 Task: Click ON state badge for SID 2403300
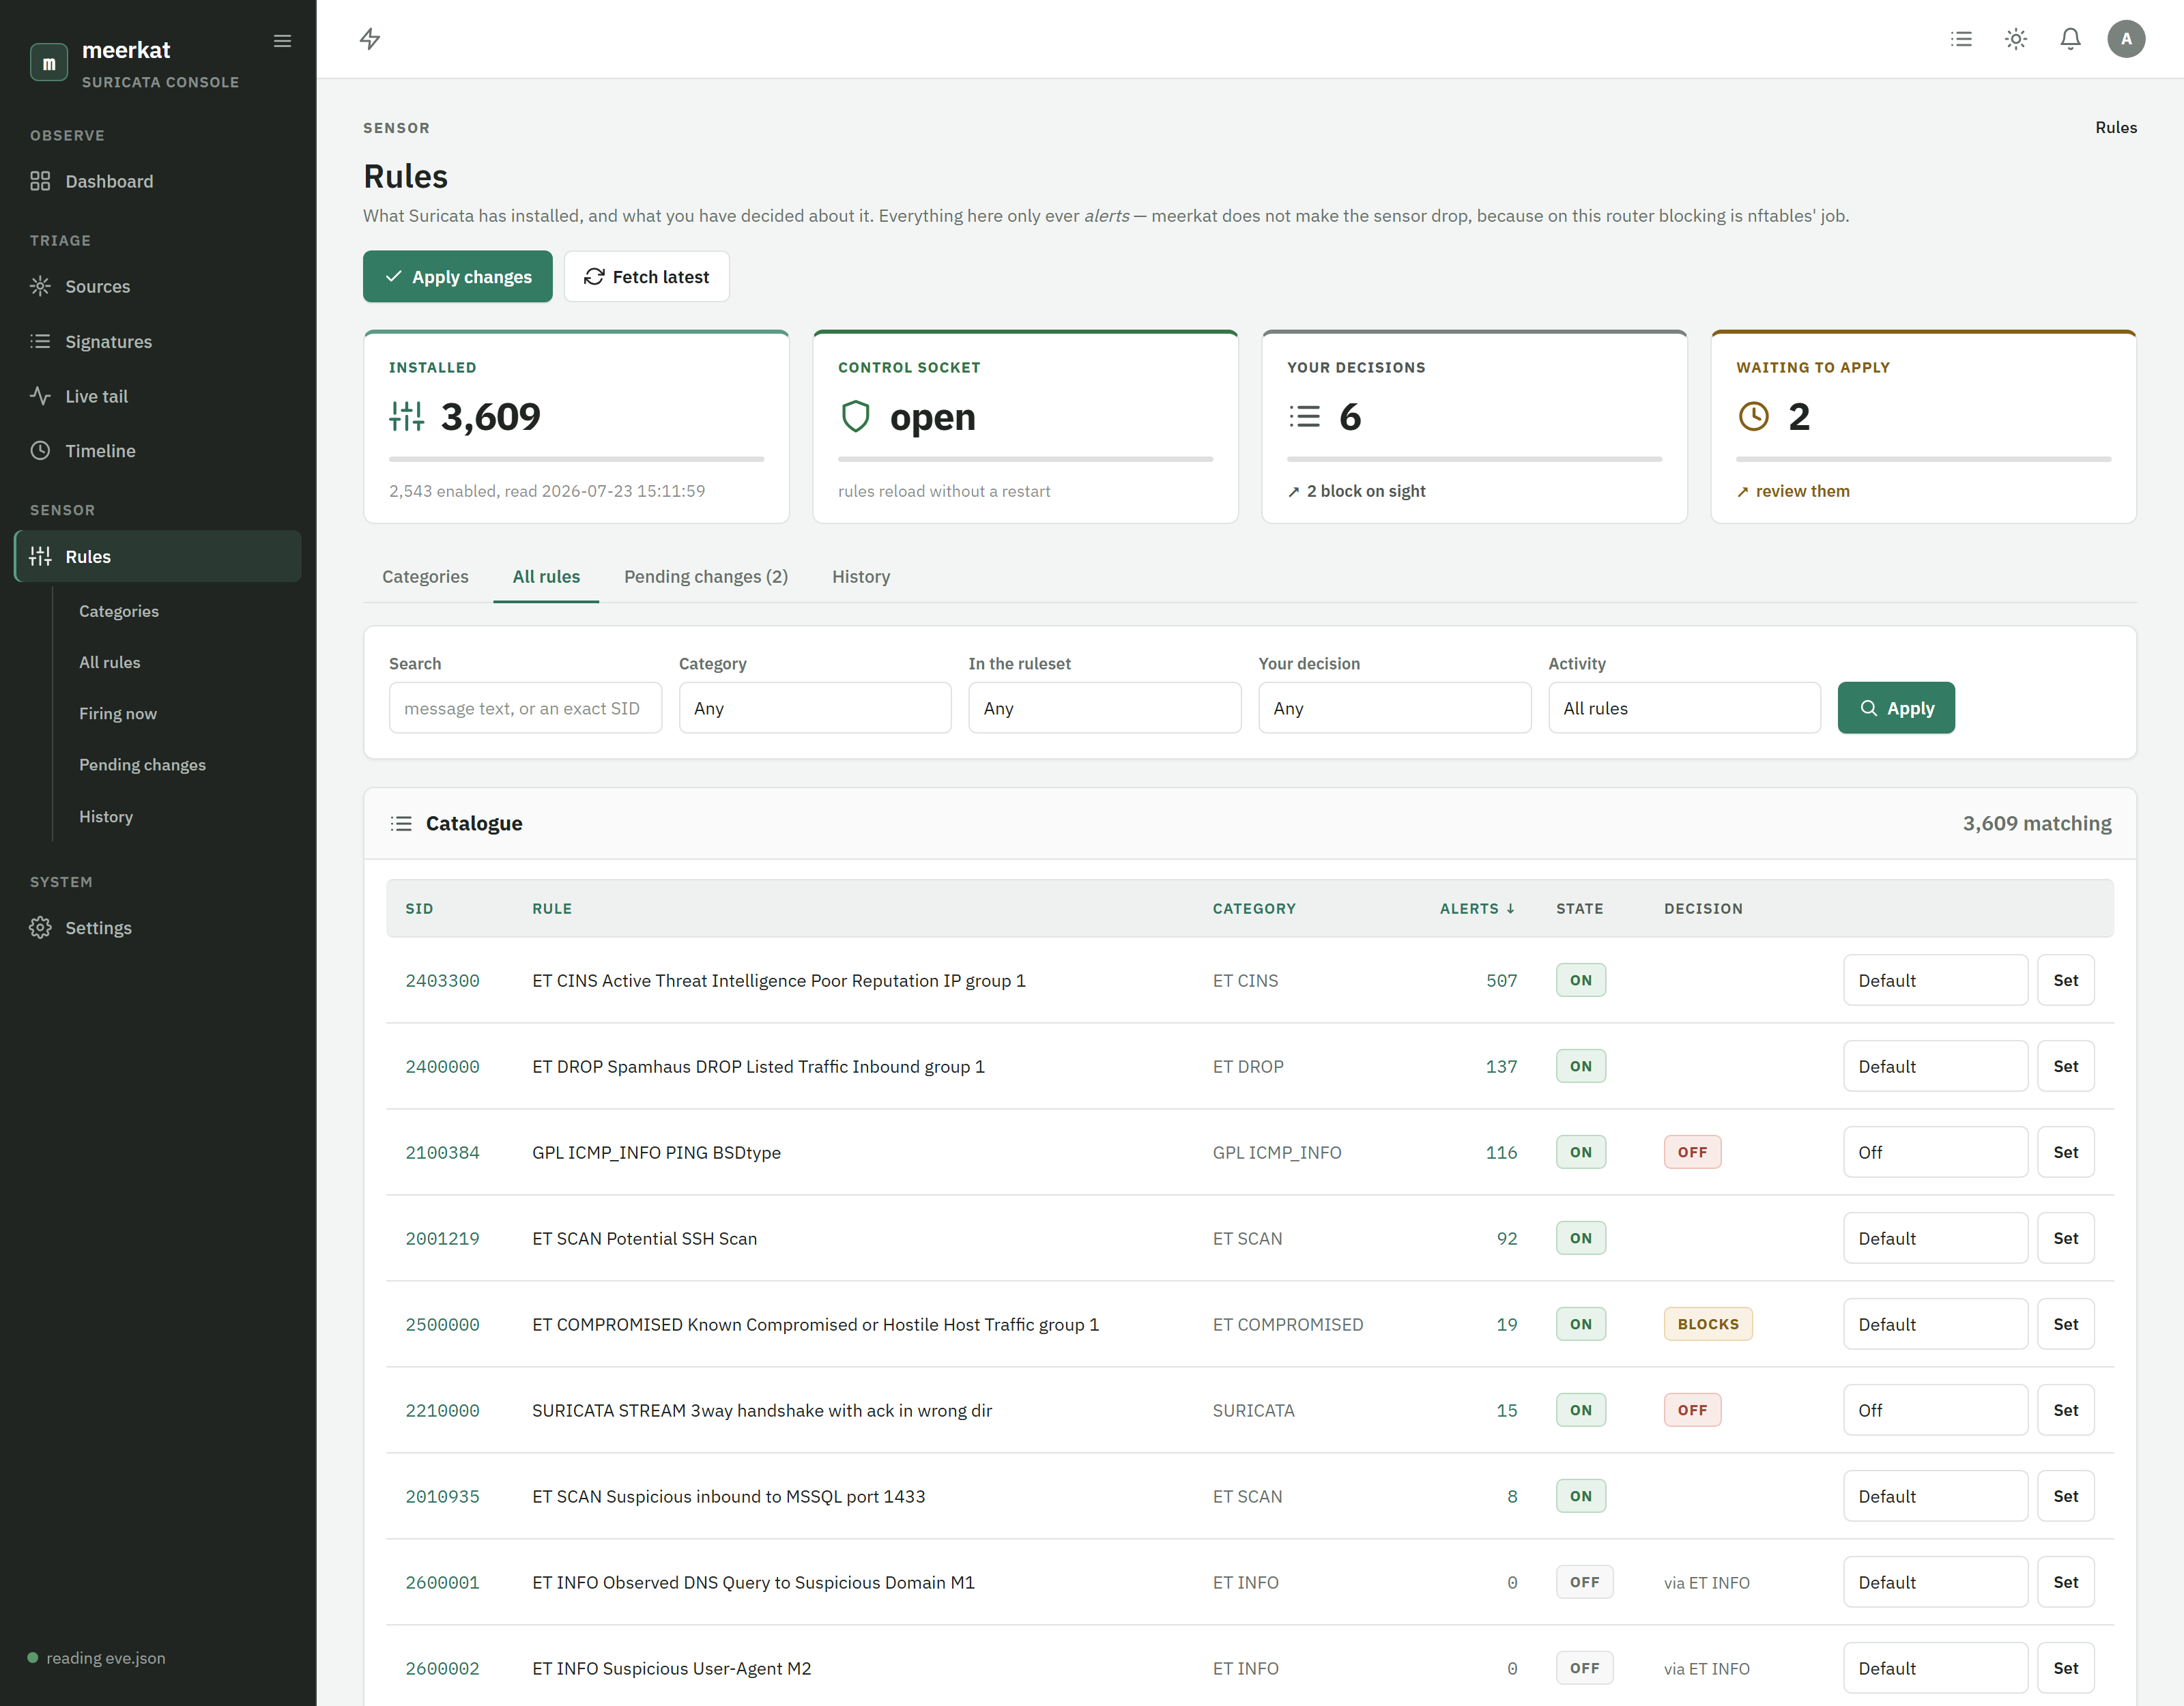pos(1581,980)
